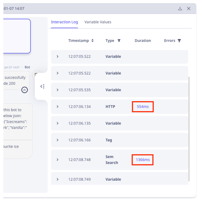
Task: Switch to the Variable Values tab
Action: [x=98, y=22]
